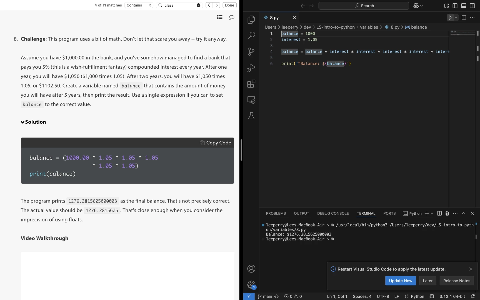Open the Run and Debug view
The image size is (480, 300).
(x=251, y=68)
